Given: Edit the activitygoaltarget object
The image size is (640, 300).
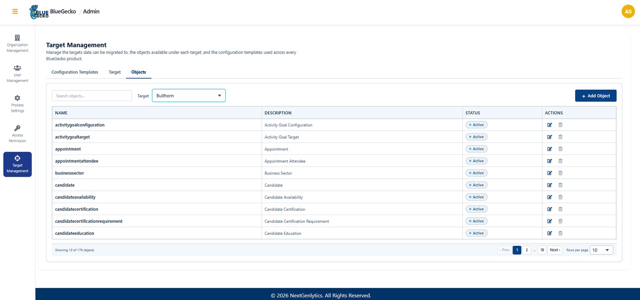Looking at the screenshot, I should coord(550,137).
